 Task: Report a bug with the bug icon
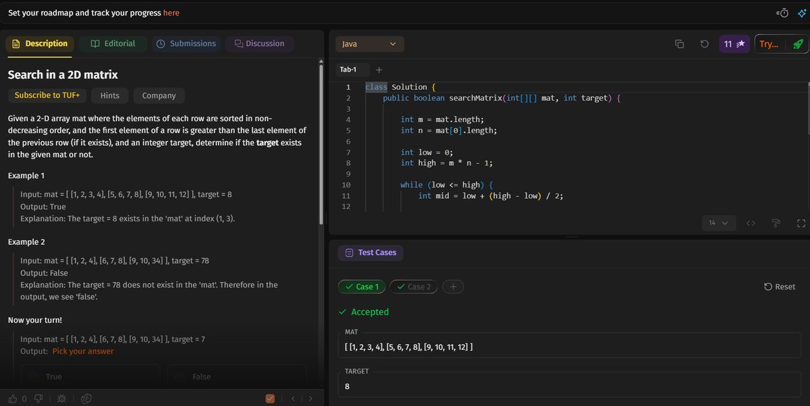pos(61,399)
